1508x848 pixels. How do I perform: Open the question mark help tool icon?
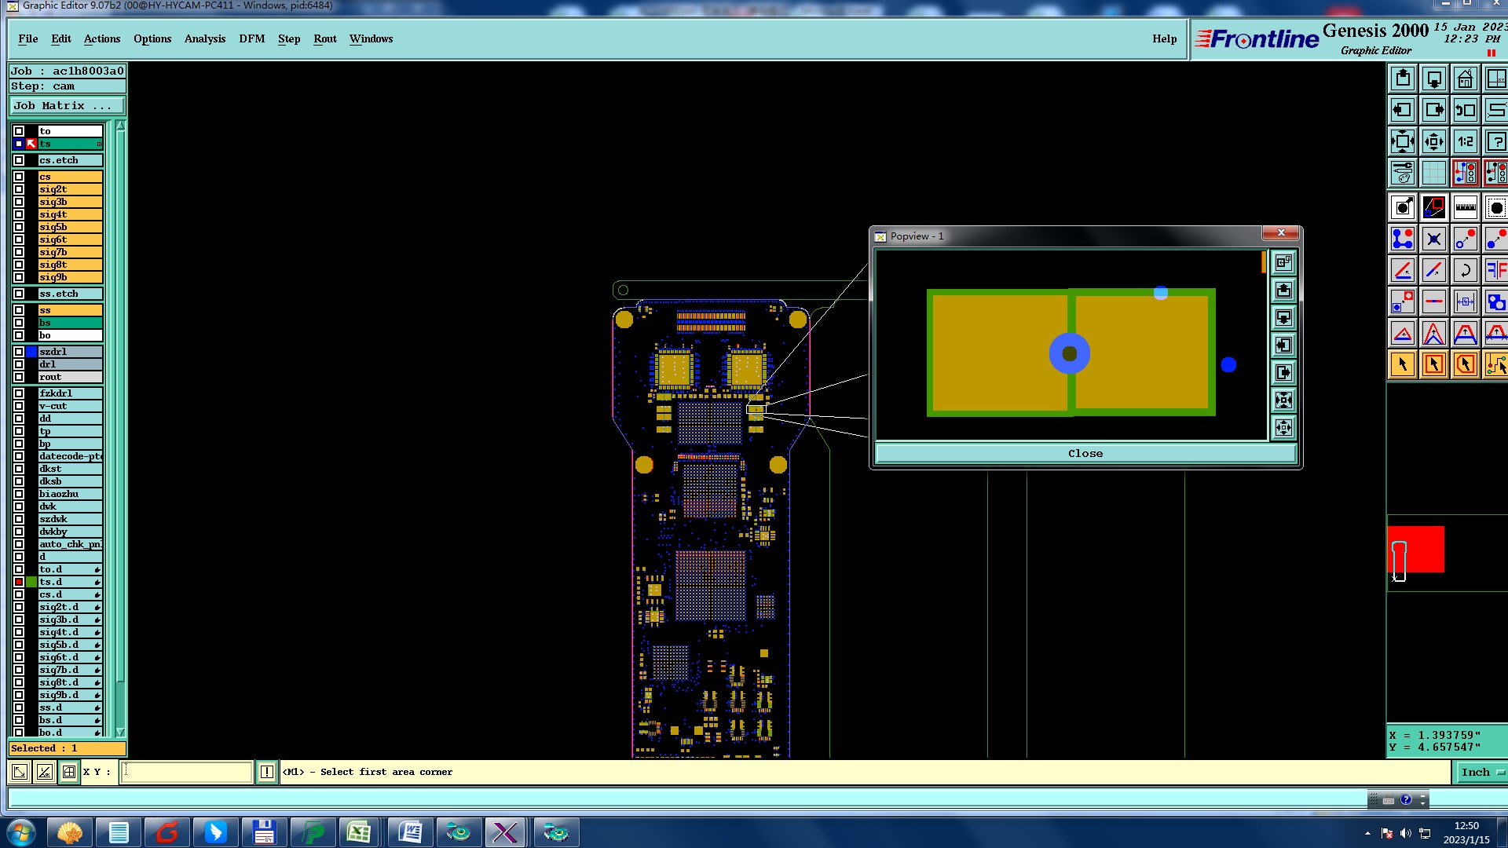[x=1495, y=142]
